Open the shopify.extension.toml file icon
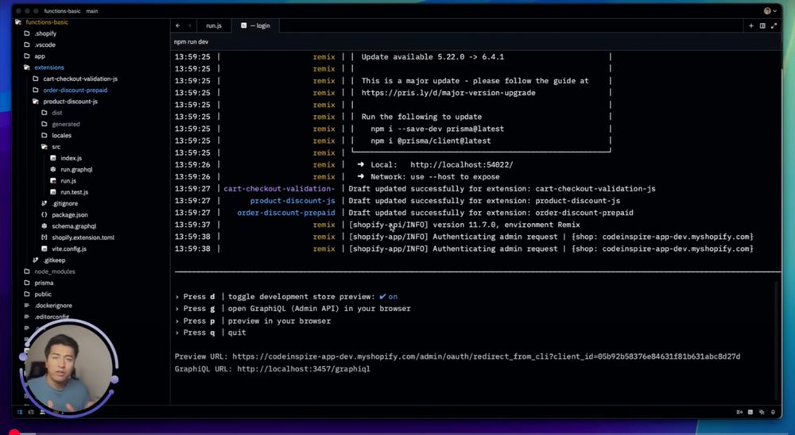 point(44,237)
